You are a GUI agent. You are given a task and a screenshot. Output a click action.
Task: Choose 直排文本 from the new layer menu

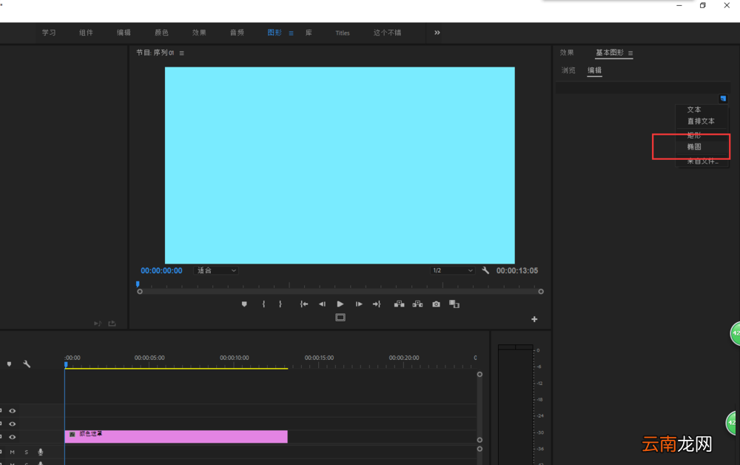pos(701,121)
